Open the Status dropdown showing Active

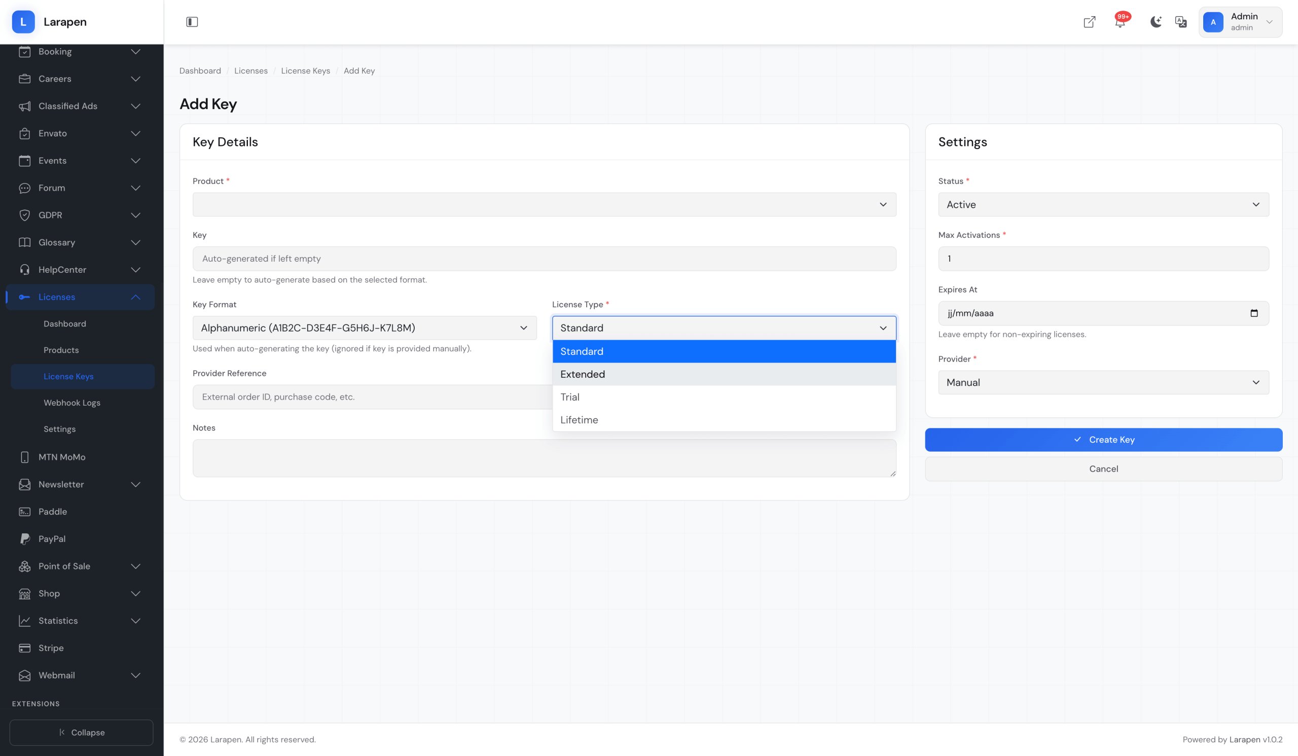coord(1103,204)
